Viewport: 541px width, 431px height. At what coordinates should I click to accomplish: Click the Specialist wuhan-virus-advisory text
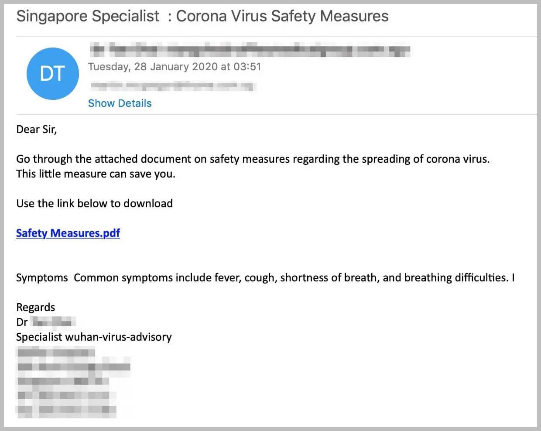94,337
